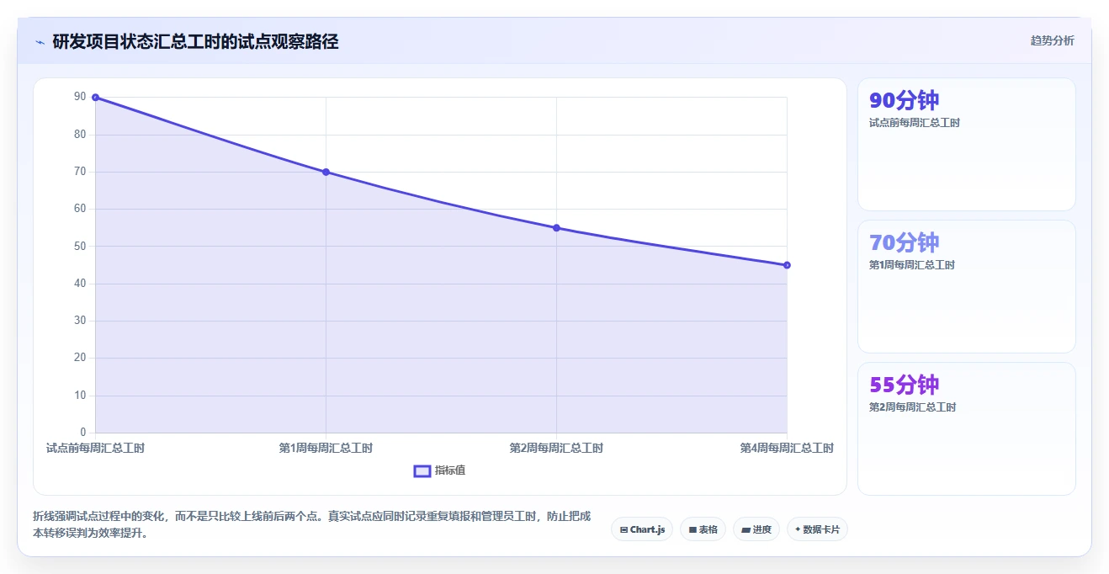Select the 数据卡片 tag chip
Image resolution: width=1109 pixels, height=574 pixels.
coord(817,529)
